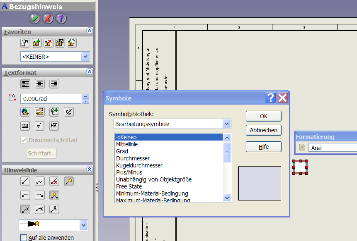This screenshot has width=357, height=241.
Task: Click the angle input field showing 0.00Grad
Action: (x=50, y=99)
